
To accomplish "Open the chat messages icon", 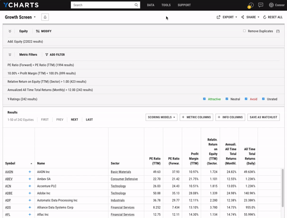I will point(260,5).
